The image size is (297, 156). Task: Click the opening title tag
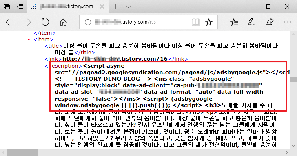click(x=53, y=46)
